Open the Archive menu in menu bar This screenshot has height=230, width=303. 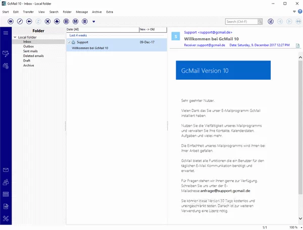[x=97, y=12]
